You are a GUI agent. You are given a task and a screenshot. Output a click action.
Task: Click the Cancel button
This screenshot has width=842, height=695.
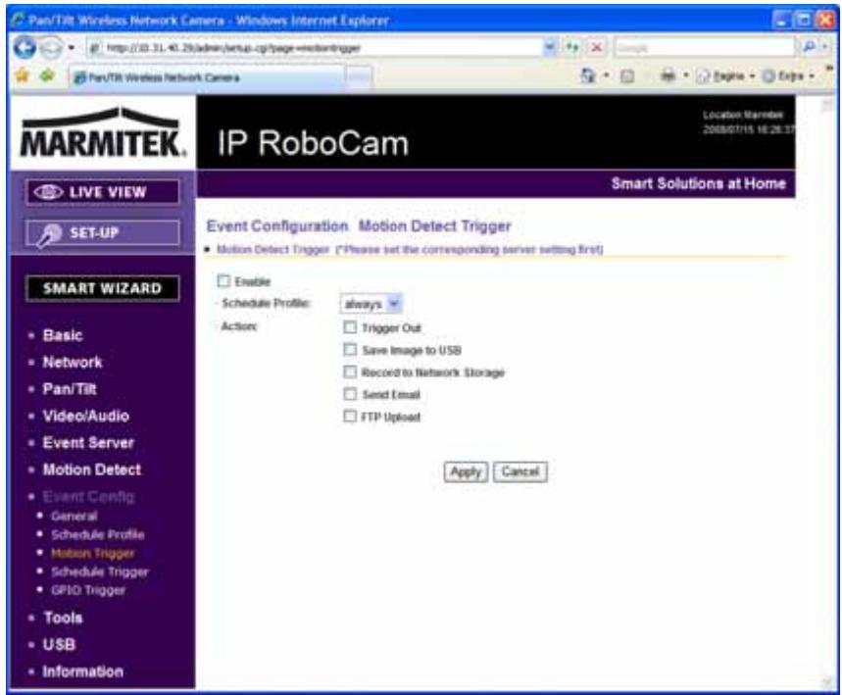520,472
